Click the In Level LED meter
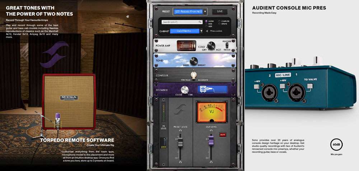The width and height of the screenshot is (359, 171). coord(163,112)
